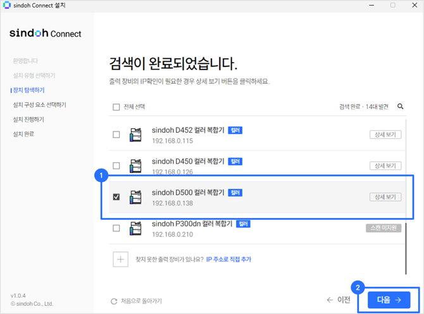Select the 설치 구성 요소 선택하기 step

39,105
